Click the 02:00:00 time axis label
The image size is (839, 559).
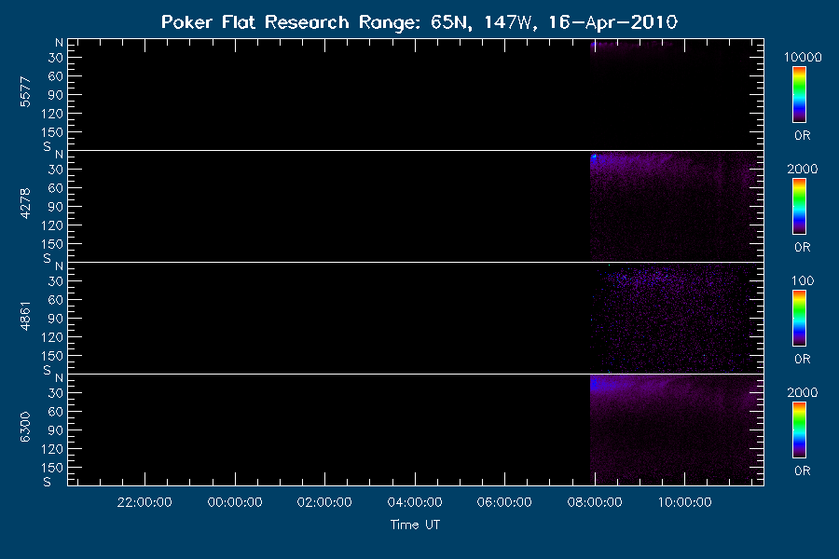(324, 502)
